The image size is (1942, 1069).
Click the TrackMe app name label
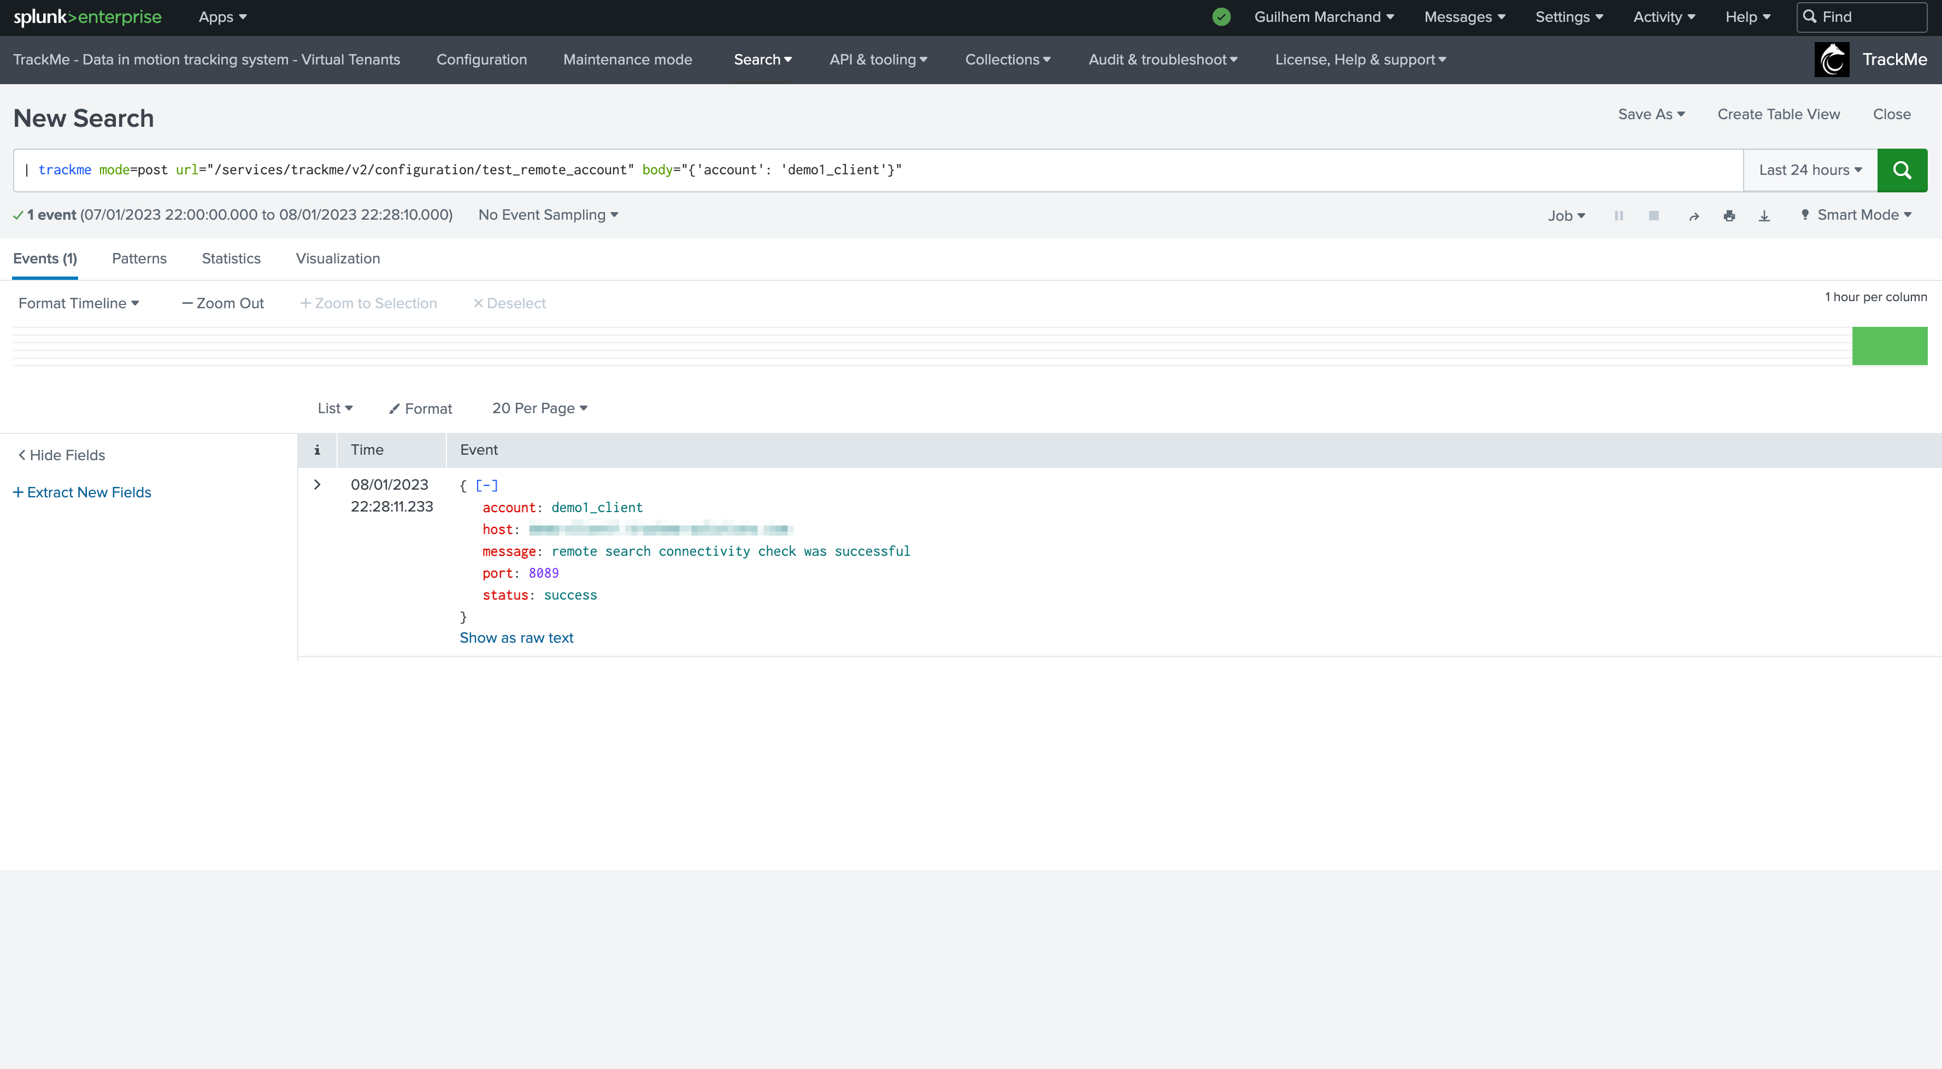pos(1894,60)
